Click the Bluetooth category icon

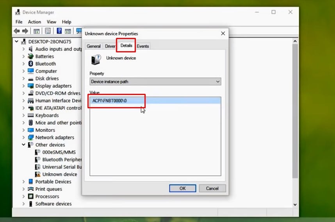(31, 64)
